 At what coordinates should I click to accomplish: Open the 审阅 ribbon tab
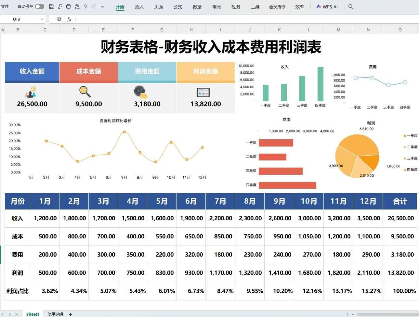[x=216, y=7]
